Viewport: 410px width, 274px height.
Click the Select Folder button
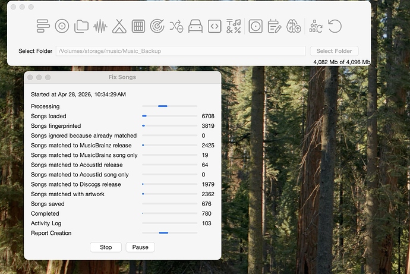click(x=334, y=51)
